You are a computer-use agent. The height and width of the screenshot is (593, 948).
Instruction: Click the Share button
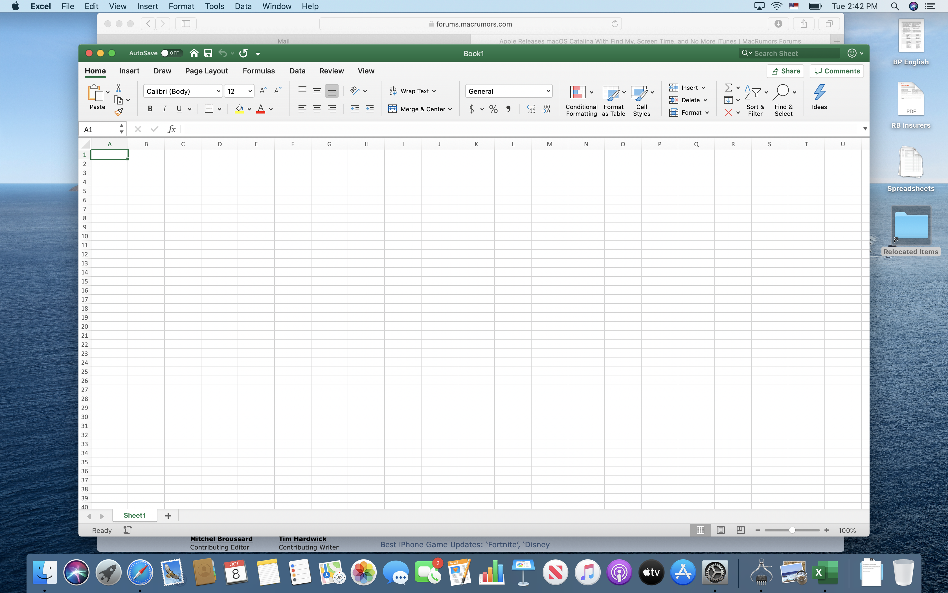(785, 71)
